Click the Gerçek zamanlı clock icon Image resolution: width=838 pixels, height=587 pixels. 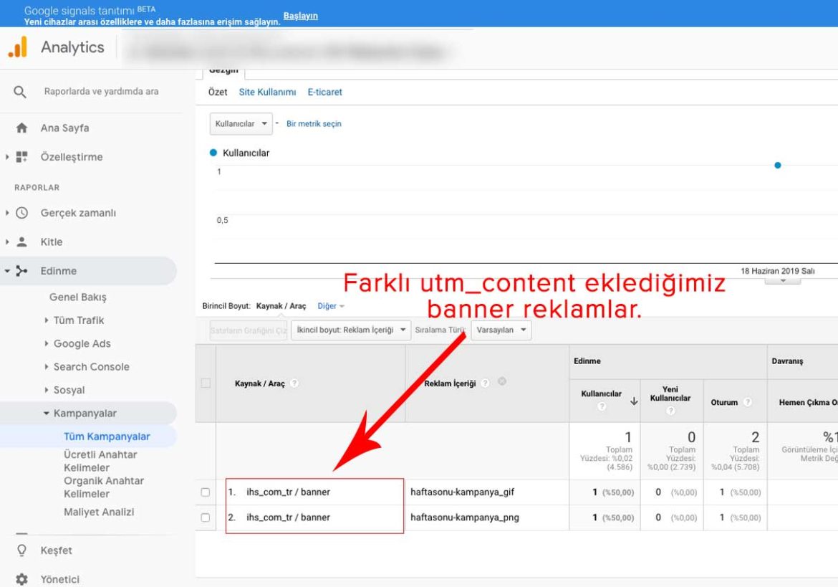(21, 213)
